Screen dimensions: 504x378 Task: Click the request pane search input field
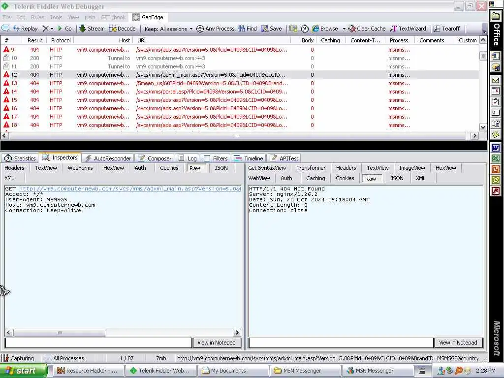click(x=98, y=343)
